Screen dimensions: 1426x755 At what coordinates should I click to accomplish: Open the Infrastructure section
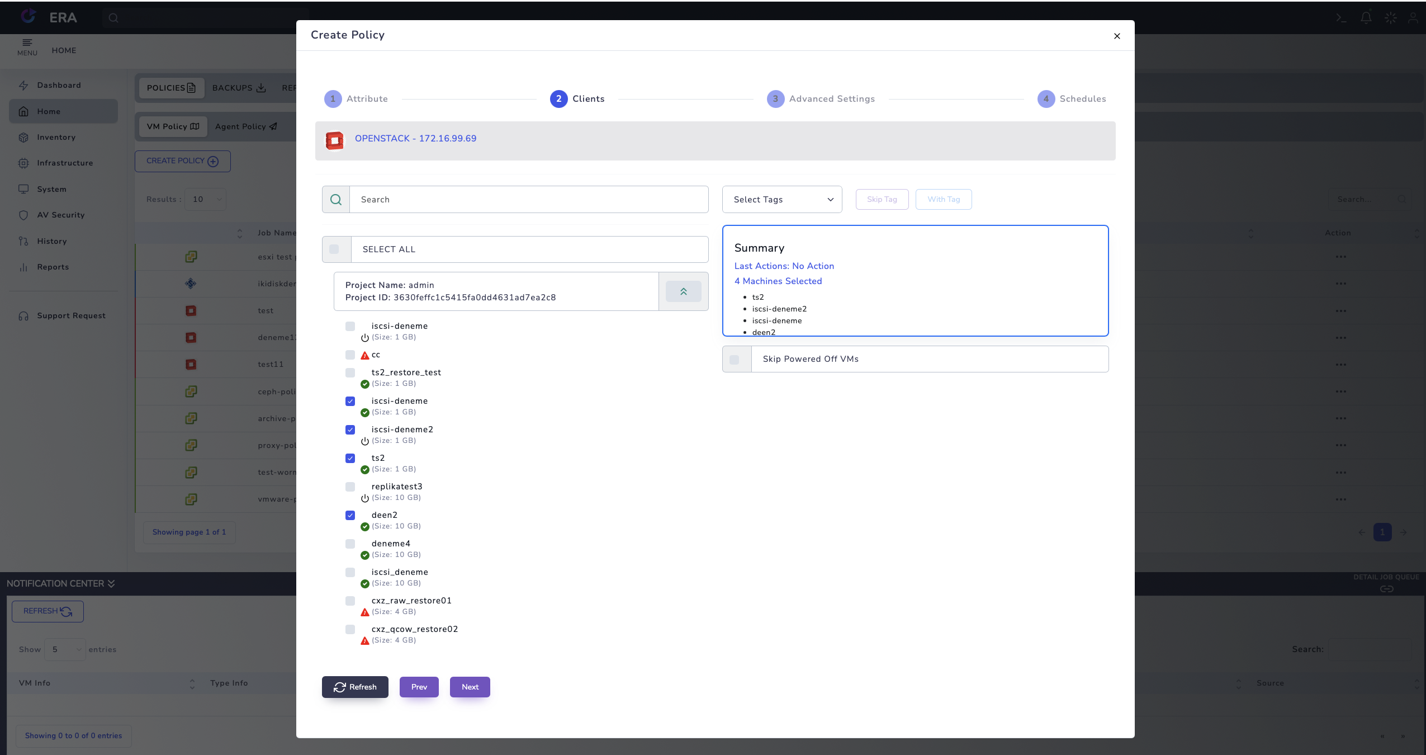tap(65, 163)
